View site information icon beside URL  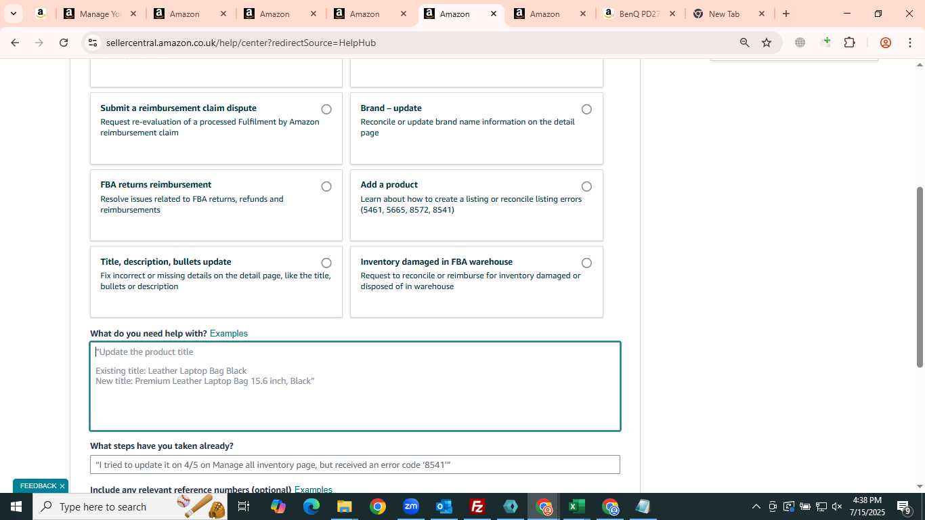[x=93, y=43]
